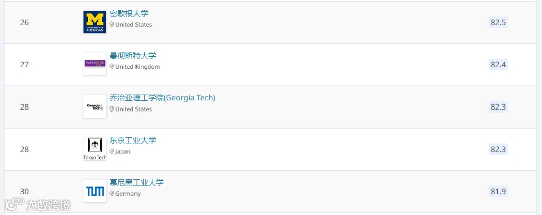Open the 慕尼黑工业大学 link
The width and height of the screenshot is (542, 215).
click(137, 182)
